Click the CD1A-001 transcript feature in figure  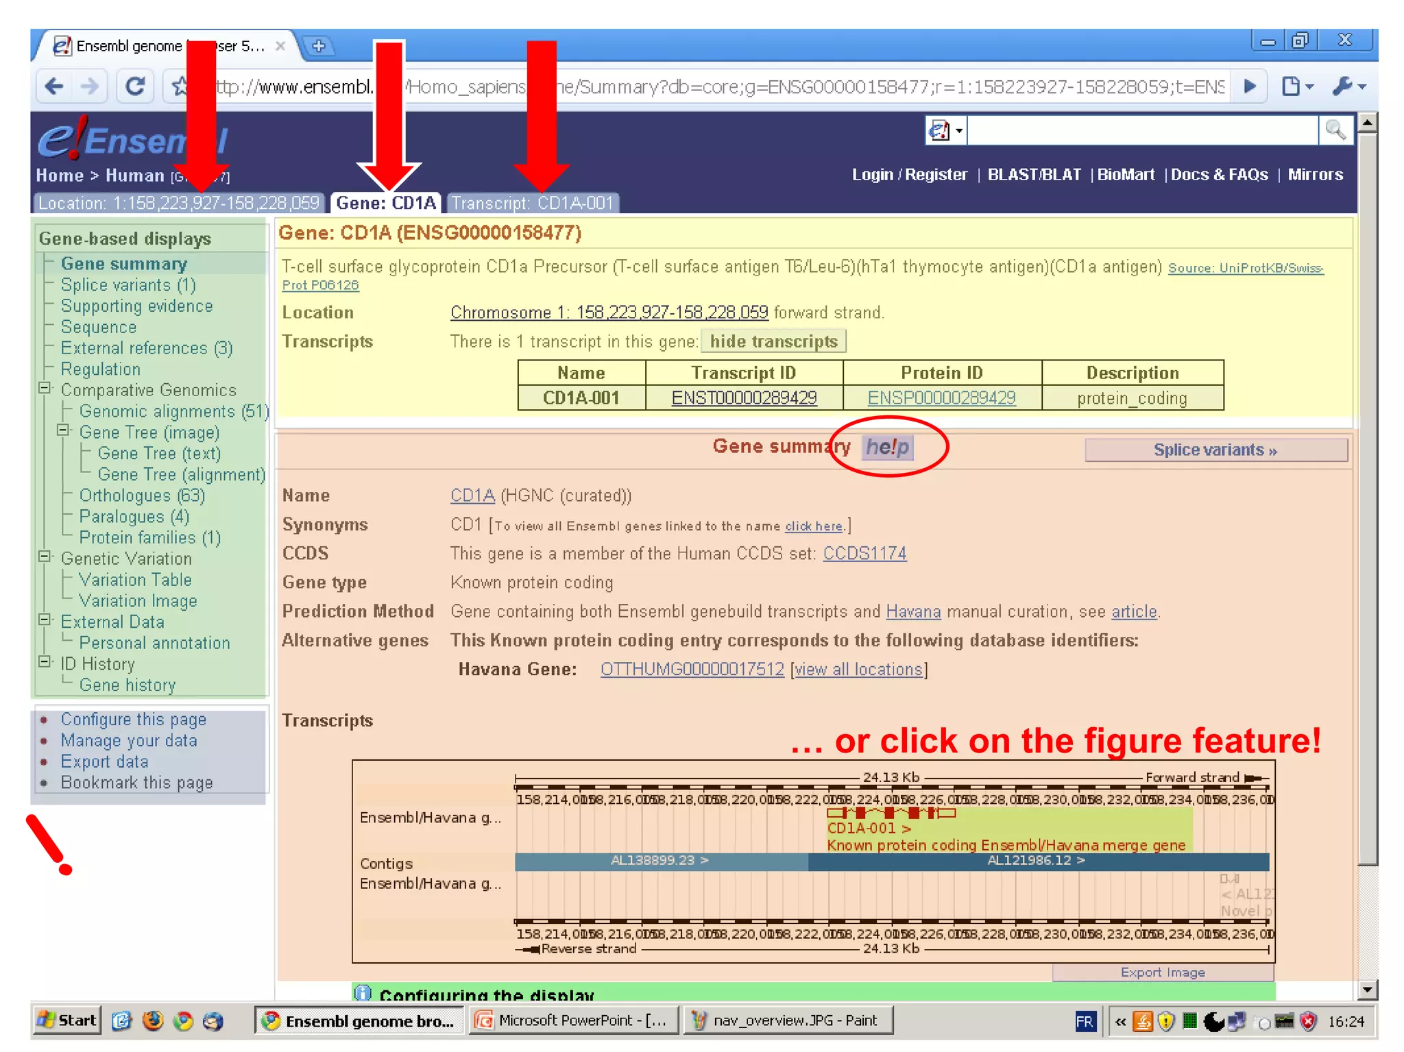(891, 813)
